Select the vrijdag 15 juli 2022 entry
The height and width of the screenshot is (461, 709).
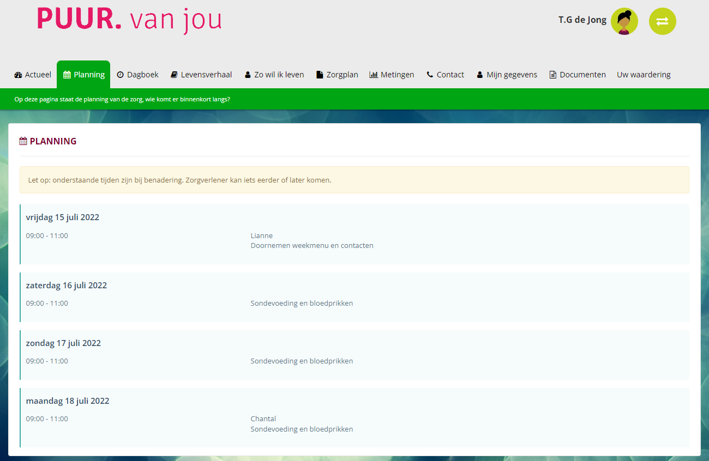point(62,217)
